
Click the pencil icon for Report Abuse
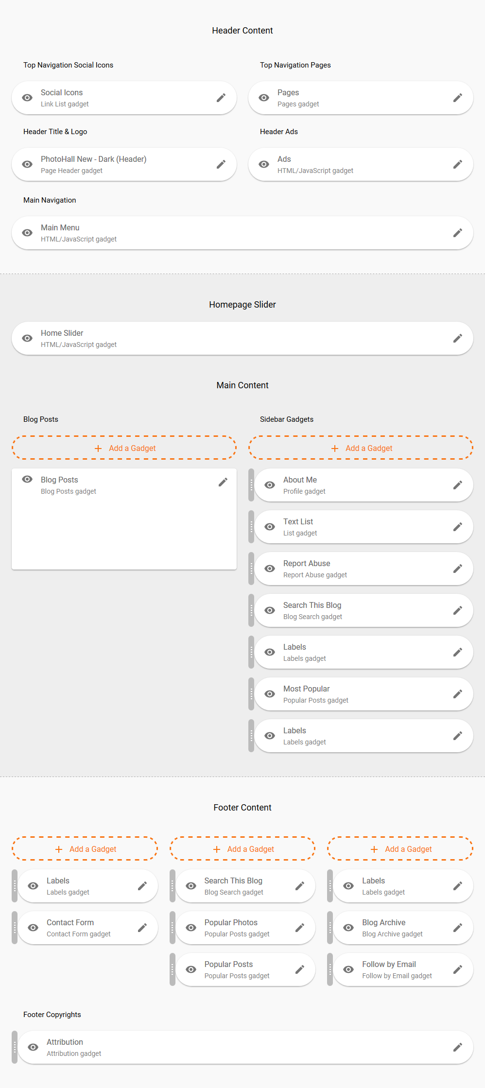point(457,569)
